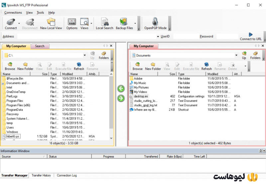
Task: Expand the Documents path dropdown
Action: 236,55
